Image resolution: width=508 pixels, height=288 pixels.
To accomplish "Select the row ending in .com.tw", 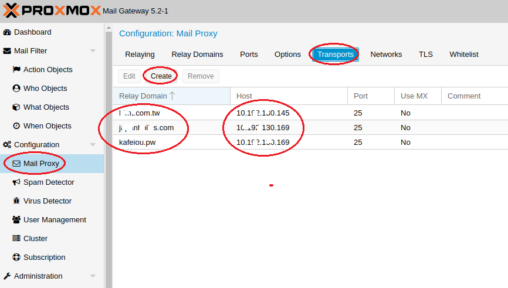I will (x=311, y=113).
